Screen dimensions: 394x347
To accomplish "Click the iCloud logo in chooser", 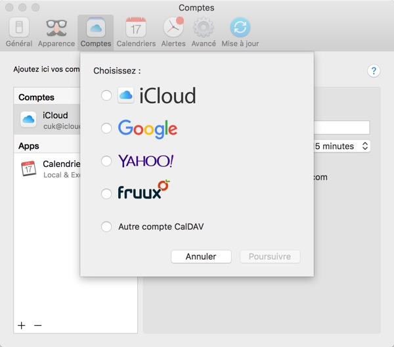I will [x=156, y=95].
